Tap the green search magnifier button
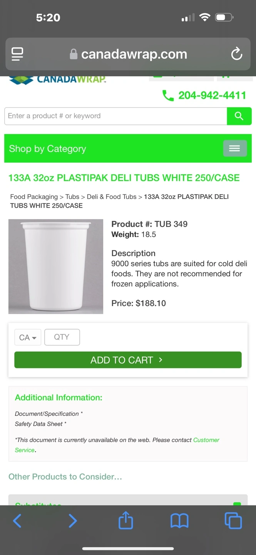Screen dimensions: 256x555 pyautogui.click(x=239, y=116)
